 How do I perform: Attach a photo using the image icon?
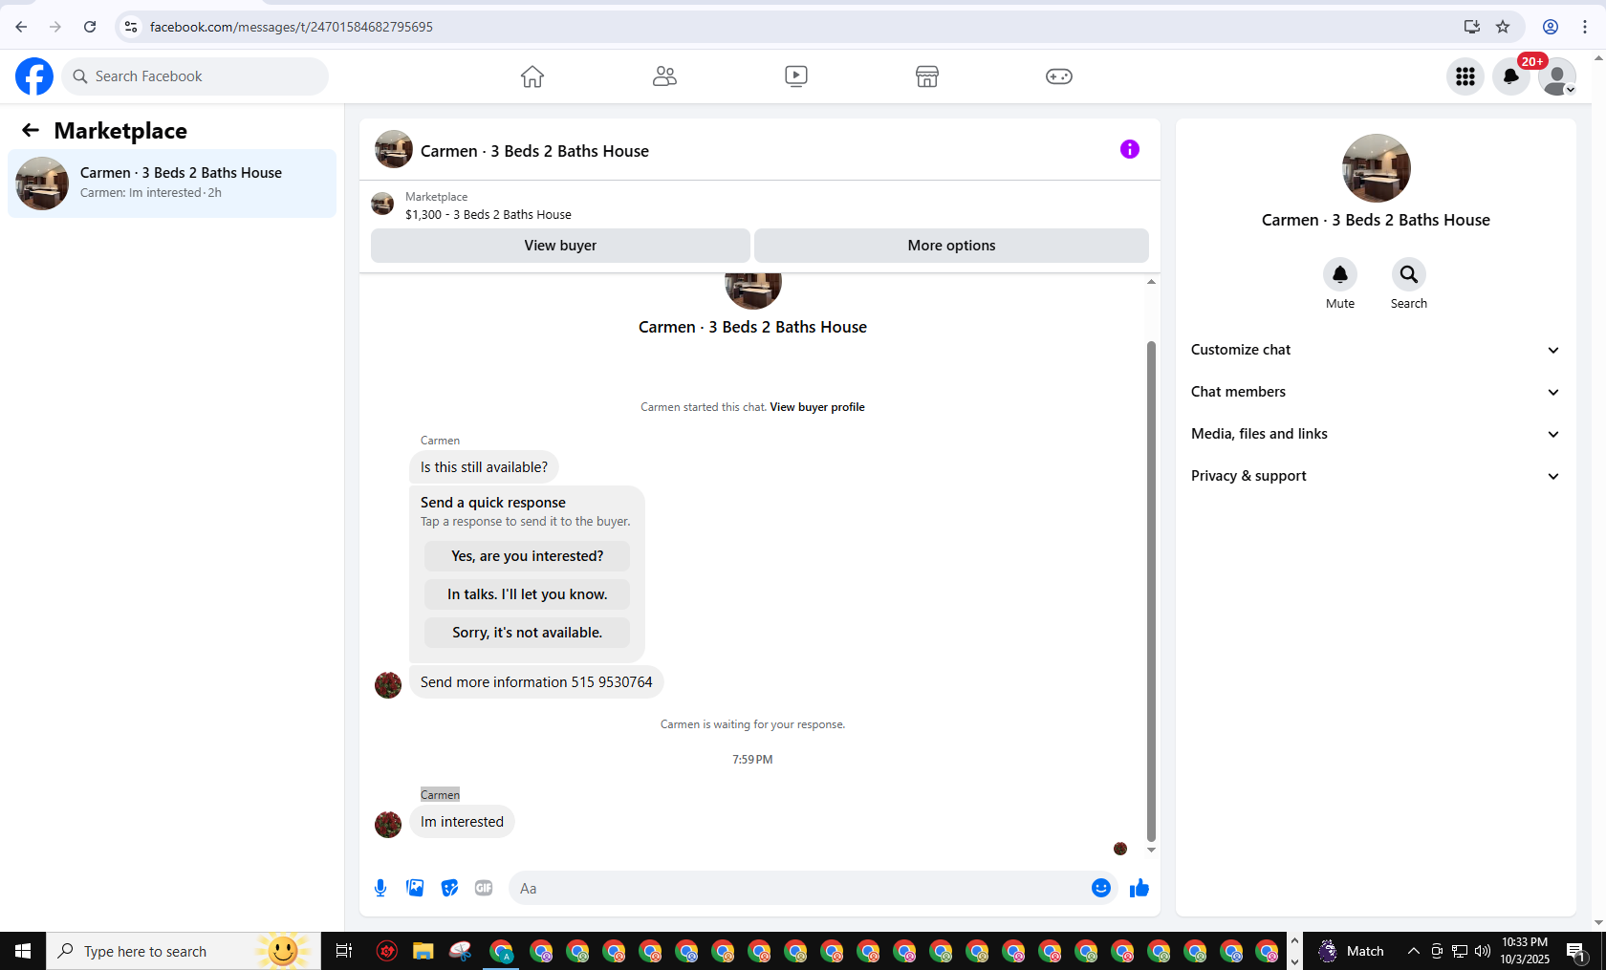coord(415,888)
